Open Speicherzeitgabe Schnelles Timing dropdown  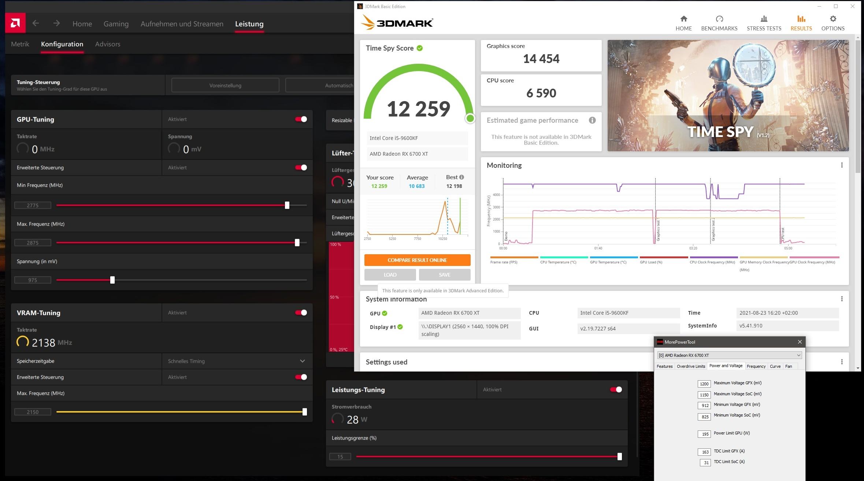(x=237, y=361)
